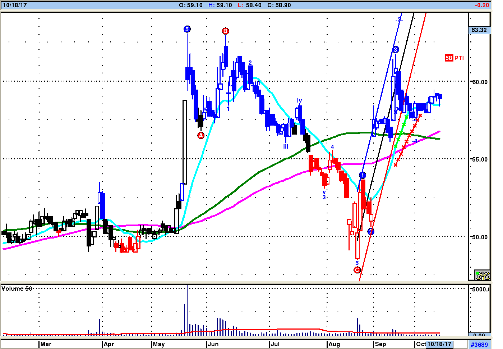Select the blue circled wave 2 marker

[x=371, y=232]
